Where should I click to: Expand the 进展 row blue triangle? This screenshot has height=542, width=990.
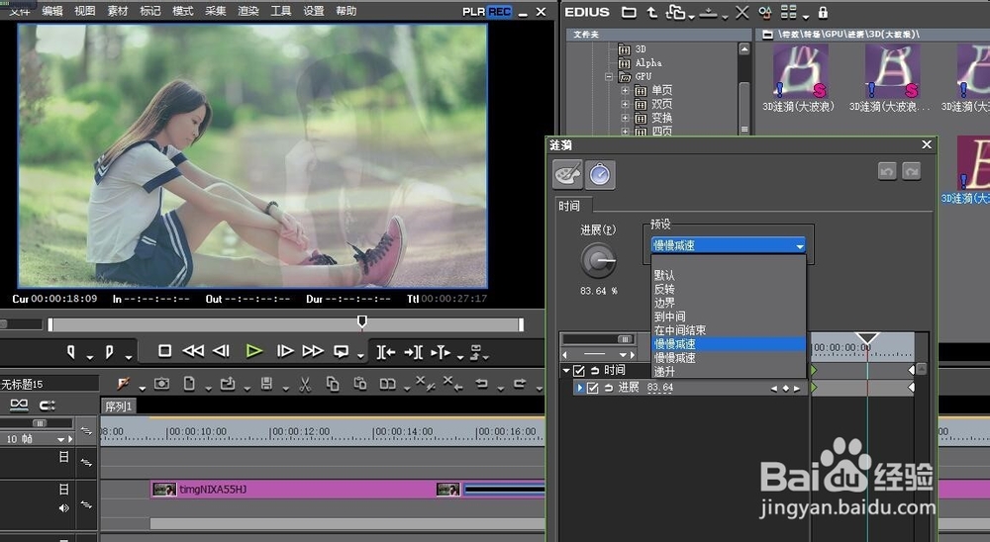point(579,388)
